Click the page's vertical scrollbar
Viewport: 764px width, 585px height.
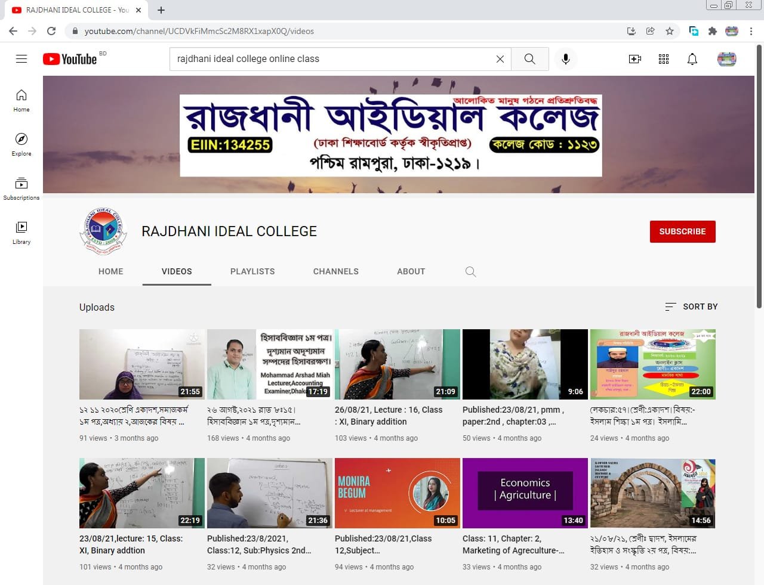759,179
